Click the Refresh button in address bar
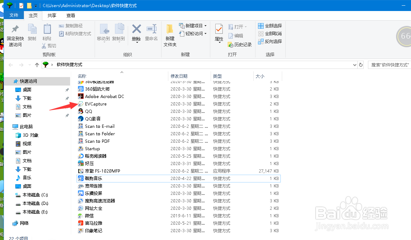Screen dimensions: 411x240 point(361,65)
